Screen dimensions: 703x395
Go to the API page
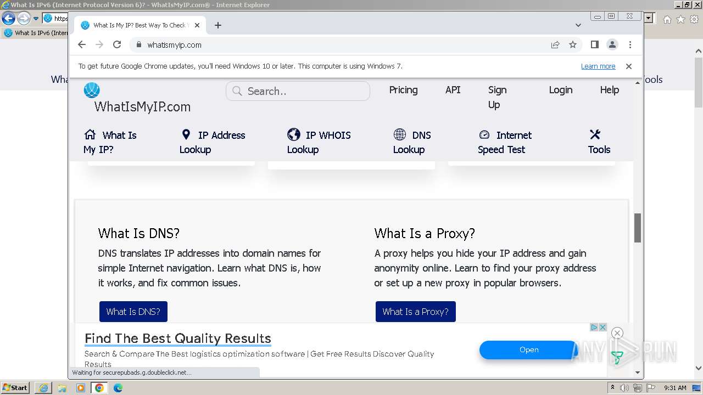click(x=453, y=90)
